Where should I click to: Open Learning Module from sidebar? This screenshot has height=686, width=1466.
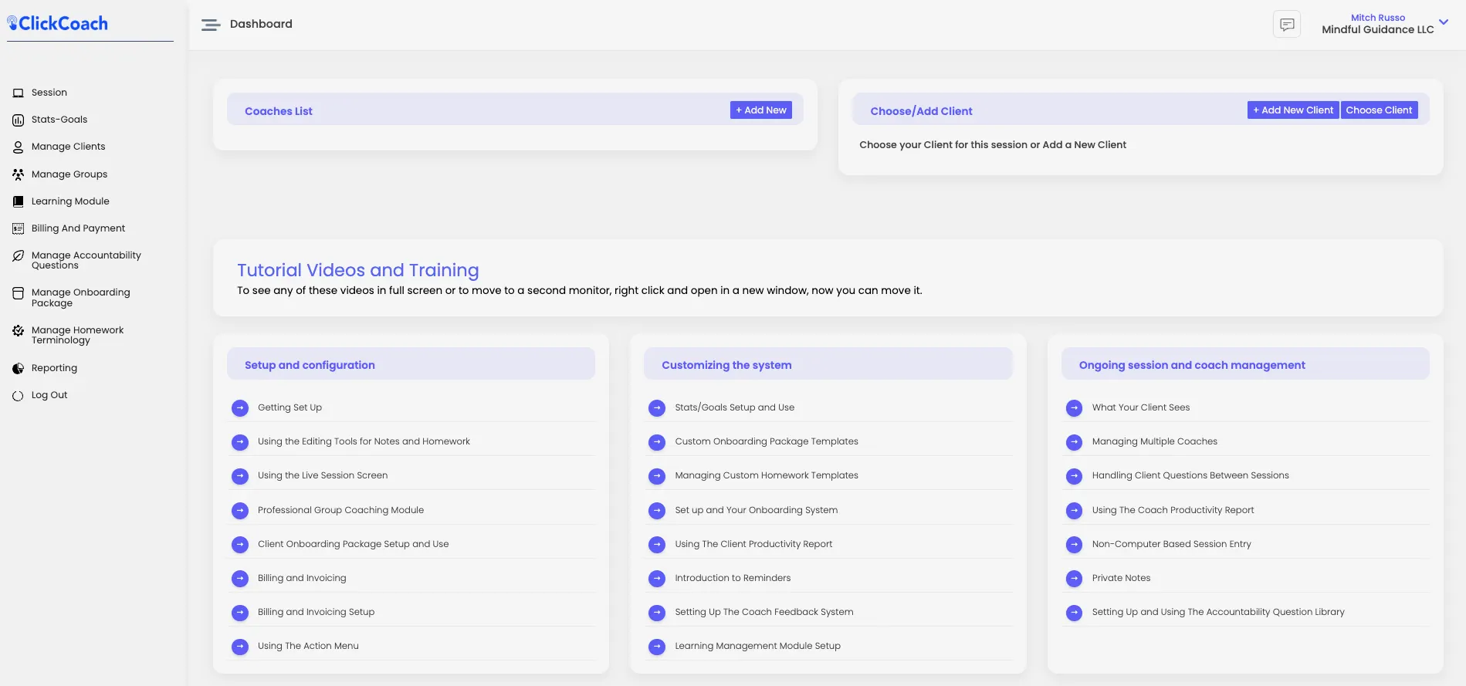70,201
